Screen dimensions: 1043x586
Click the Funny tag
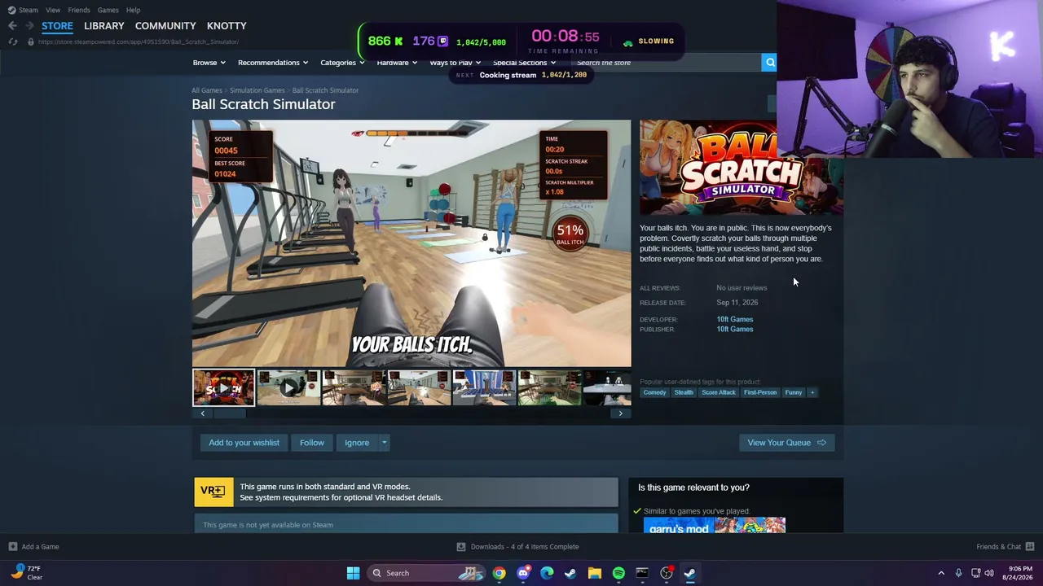pyautogui.click(x=794, y=392)
